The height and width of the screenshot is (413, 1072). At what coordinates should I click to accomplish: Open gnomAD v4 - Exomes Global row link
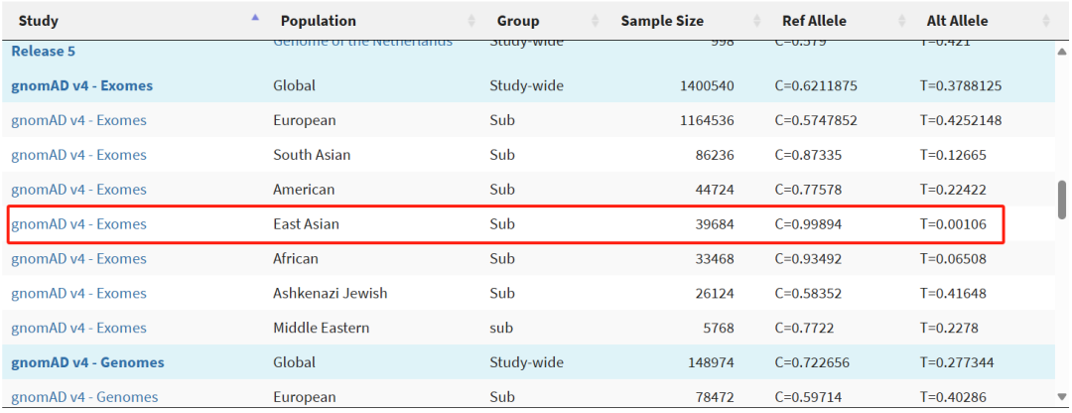[82, 85]
